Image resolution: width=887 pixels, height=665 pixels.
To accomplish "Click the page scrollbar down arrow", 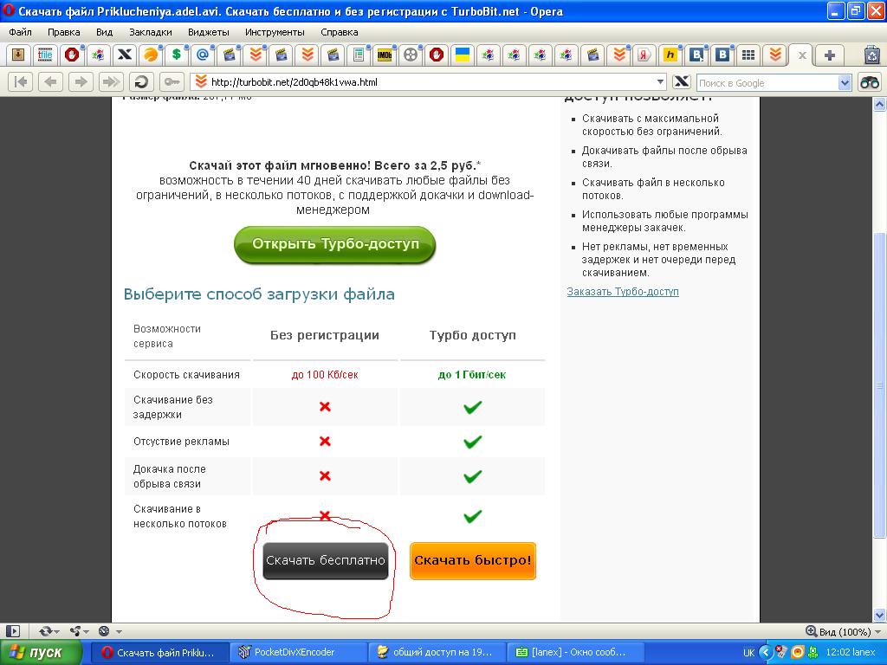I will [x=880, y=615].
